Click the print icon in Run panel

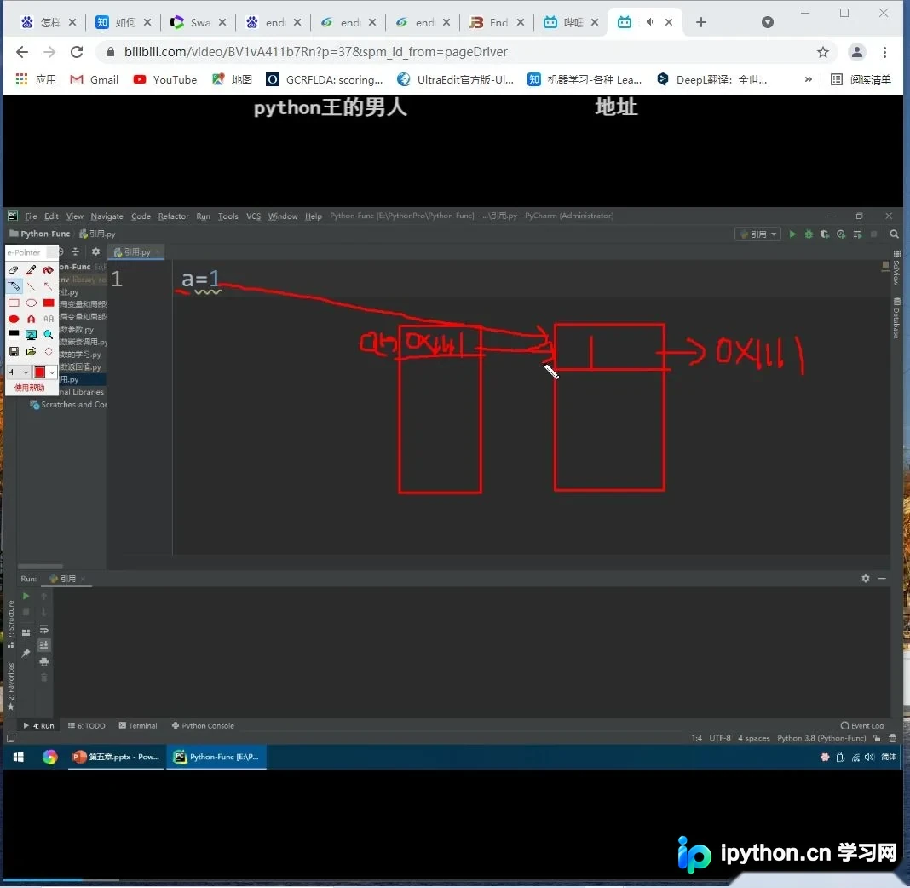coord(43,661)
